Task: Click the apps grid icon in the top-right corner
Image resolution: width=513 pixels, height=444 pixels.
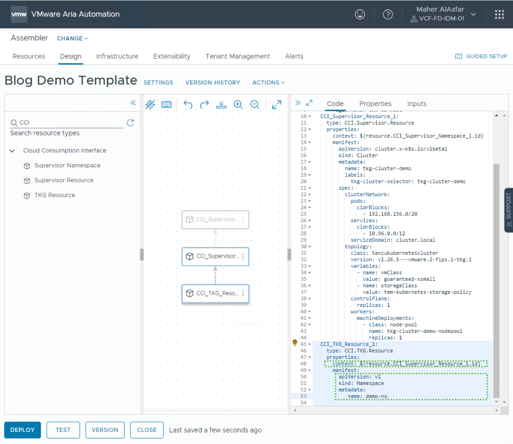Action: pyautogui.click(x=498, y=14)
